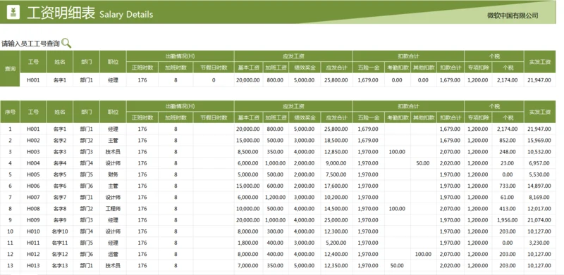This screenshot has width=564, height=275.
Task: Select employee ID H013
Action: pos(33,266)
